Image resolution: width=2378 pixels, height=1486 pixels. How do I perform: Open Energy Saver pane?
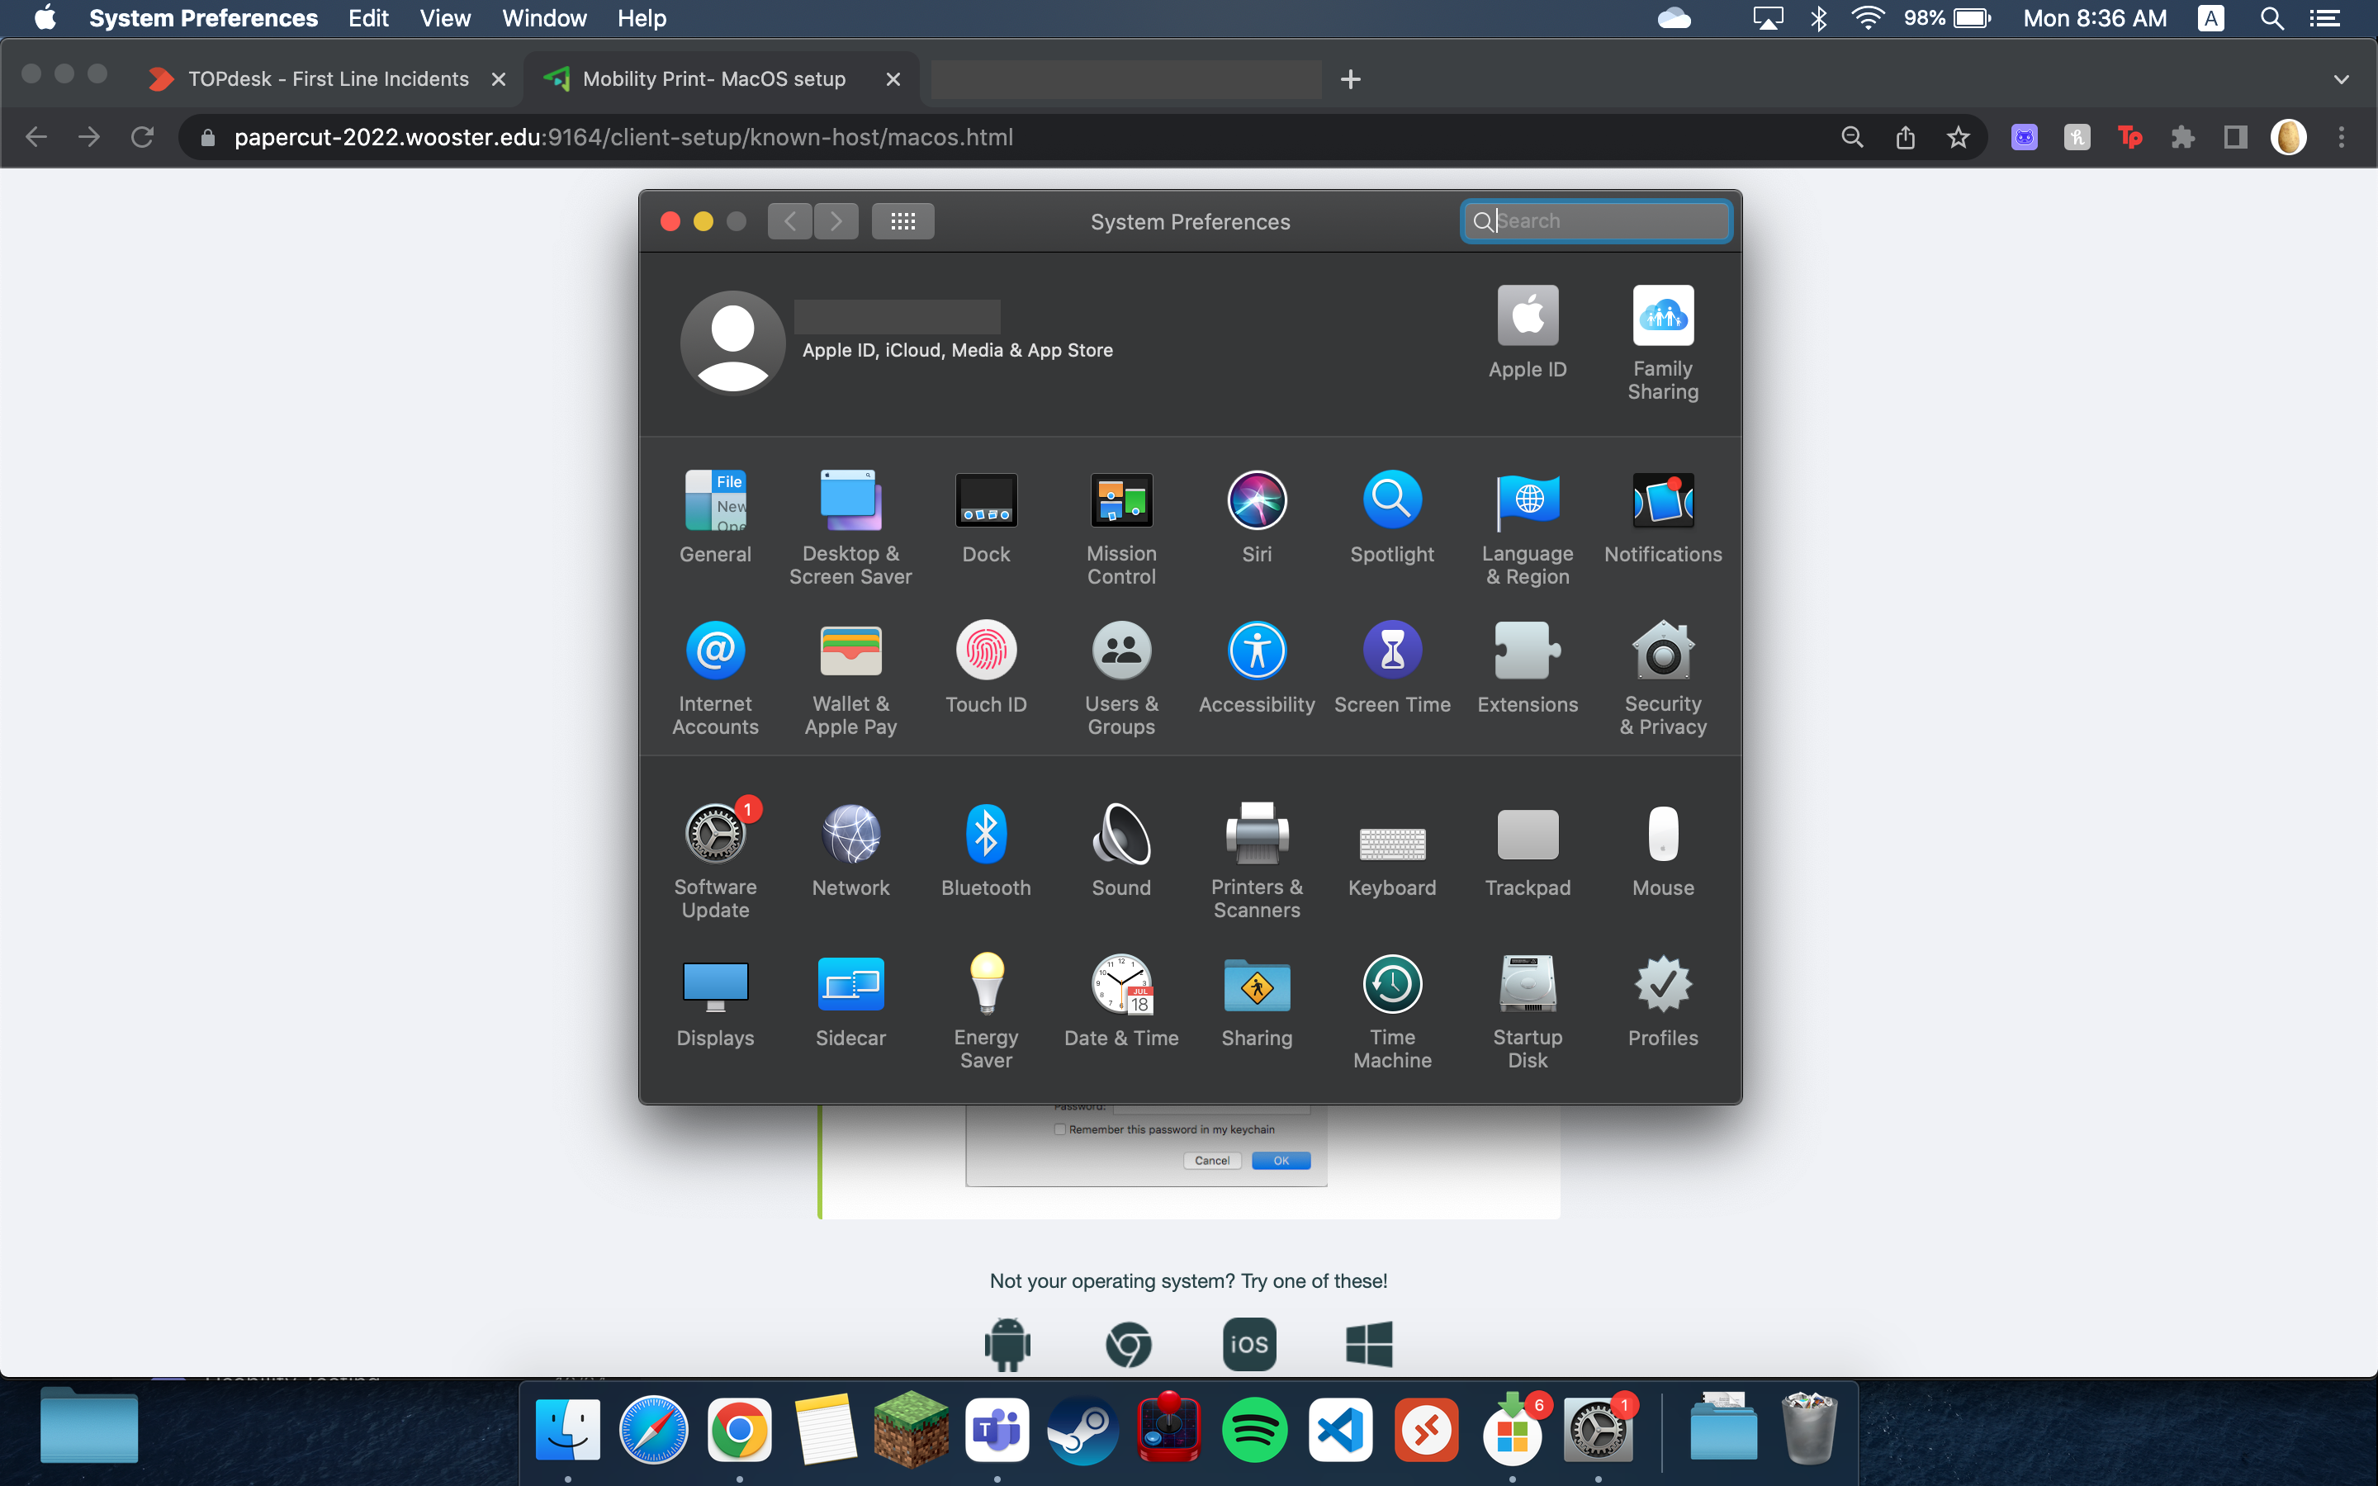(986, 1010)
